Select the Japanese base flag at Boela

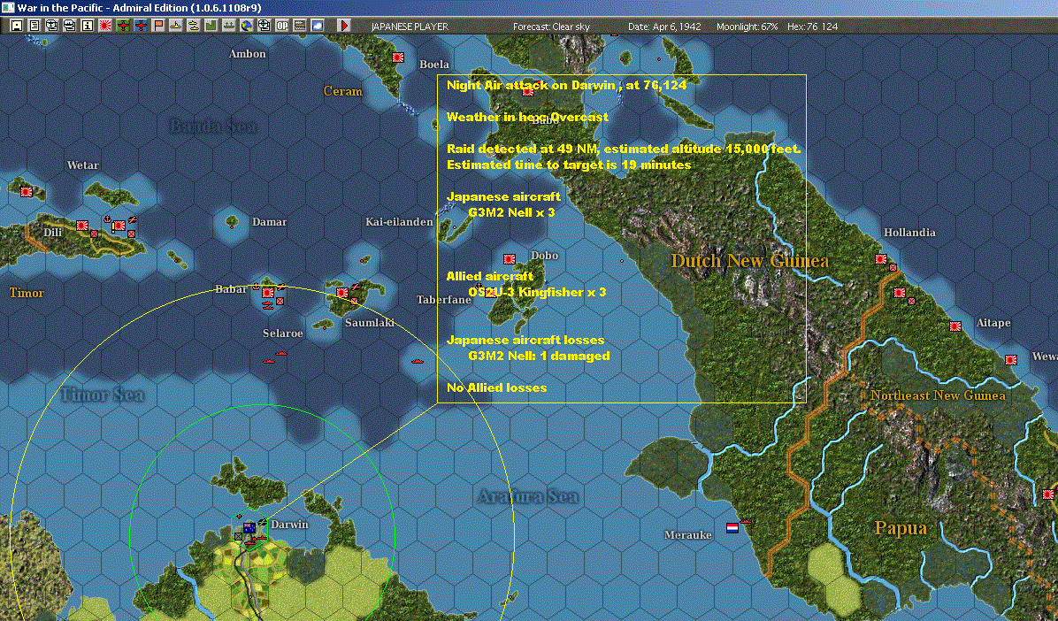pos(398,57)
